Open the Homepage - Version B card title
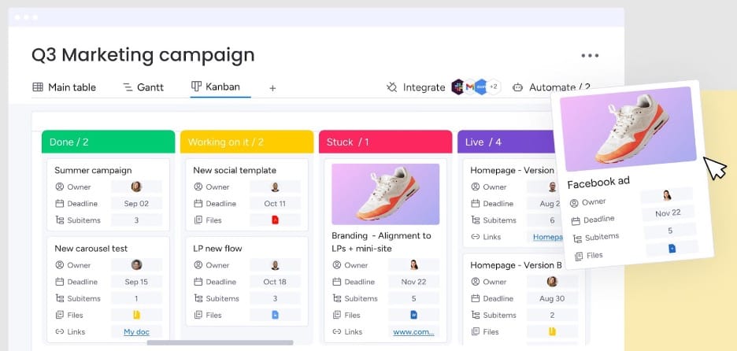 click(x=516, y=265)
